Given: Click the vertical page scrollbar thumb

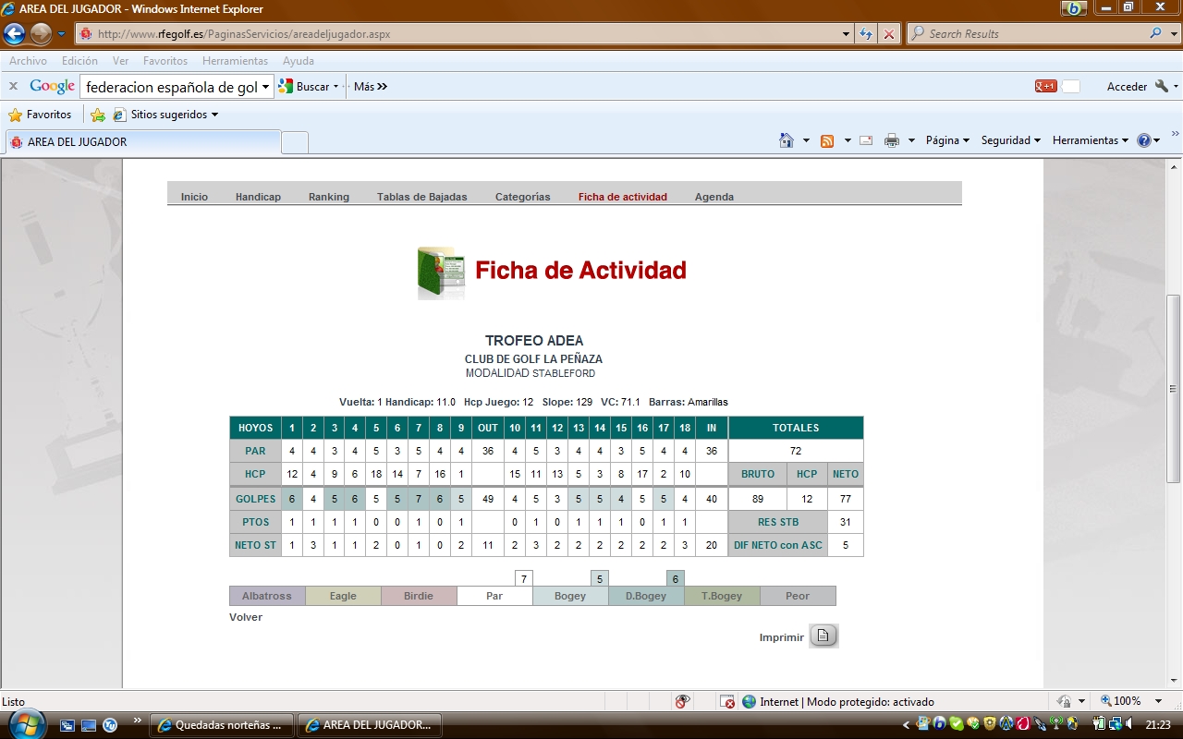Looking at the screenshot, I should point(1174,388).
